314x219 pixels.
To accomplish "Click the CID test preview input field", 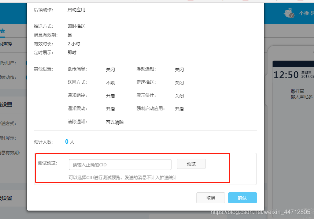I will [120, 165].
